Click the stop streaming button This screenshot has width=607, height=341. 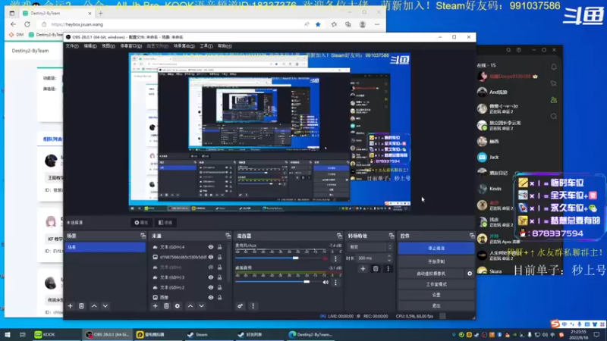tap(436, 249)
